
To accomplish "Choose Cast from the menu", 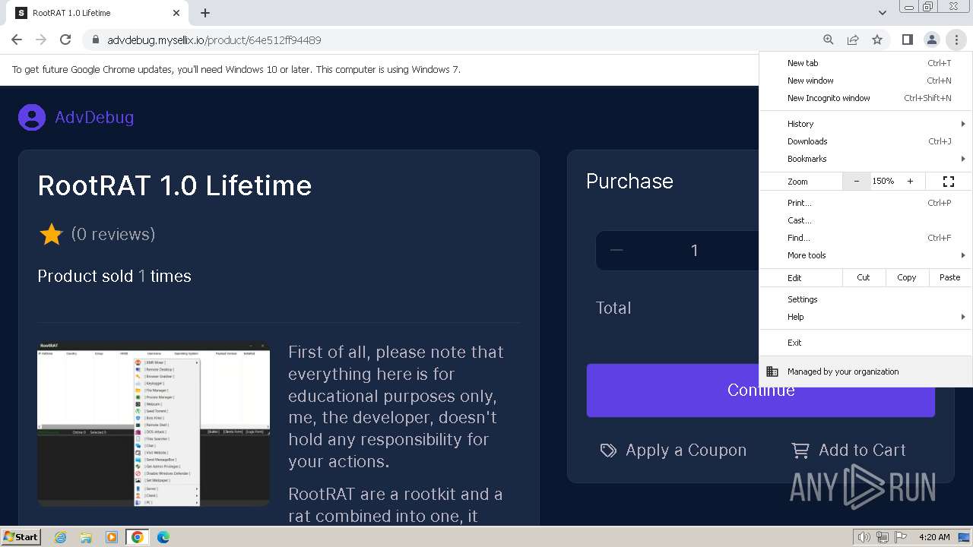I will (x=865, y=220).
